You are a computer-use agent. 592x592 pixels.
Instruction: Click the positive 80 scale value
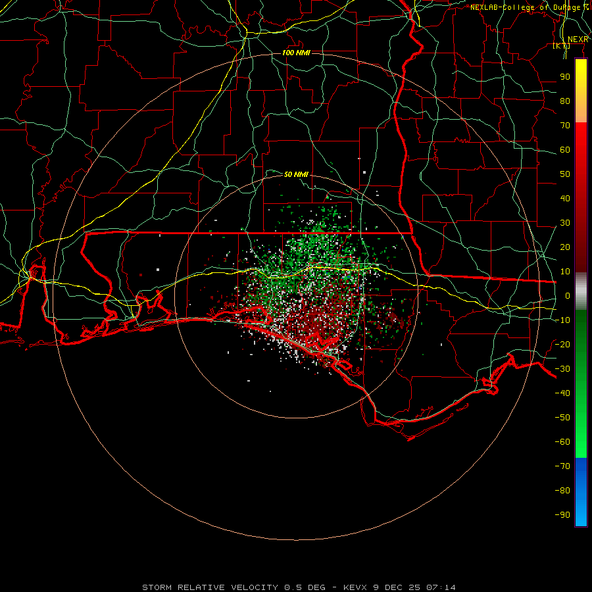click(565, 101)
